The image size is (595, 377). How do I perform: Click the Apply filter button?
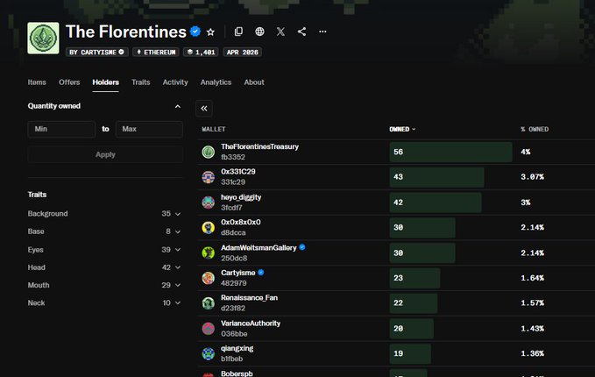point(105,154)
